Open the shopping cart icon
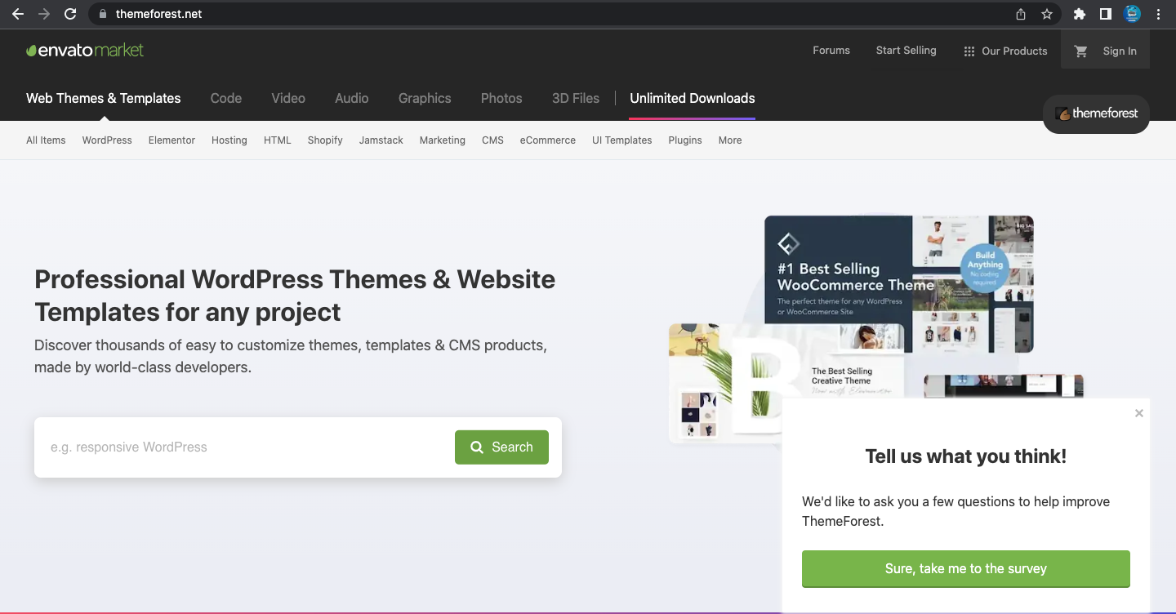This screenshot has width=1176, height=614. [x=1080, y=51]
